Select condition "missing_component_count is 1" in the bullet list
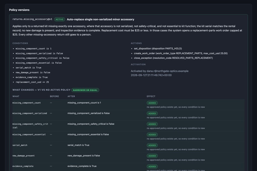The width and height of the screenshot is (257, 171). pyautogui.click(x=33, y=49)
